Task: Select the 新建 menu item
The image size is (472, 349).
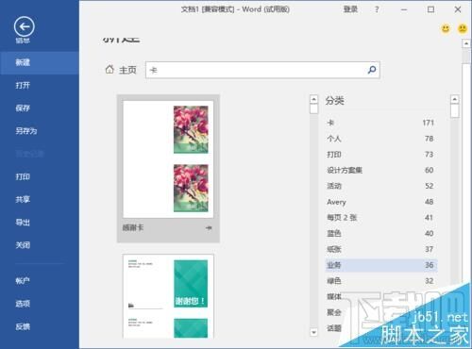Action: [x=40, y=62]
